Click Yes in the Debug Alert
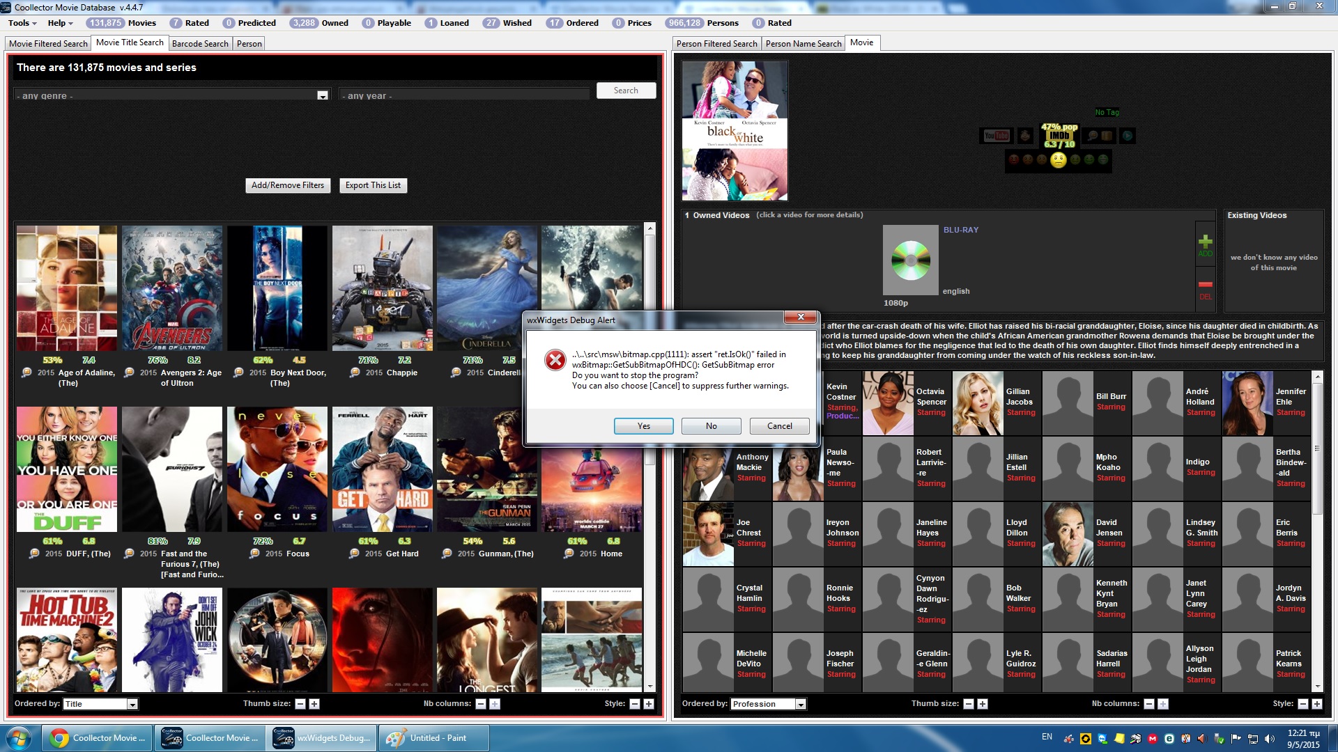This screenshot has height=752, width=1338. tap(643, 426)
